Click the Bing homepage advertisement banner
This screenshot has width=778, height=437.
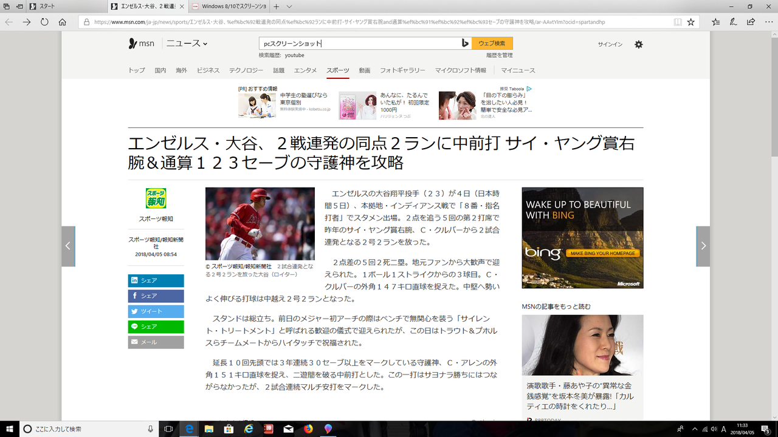click(582, 238)
